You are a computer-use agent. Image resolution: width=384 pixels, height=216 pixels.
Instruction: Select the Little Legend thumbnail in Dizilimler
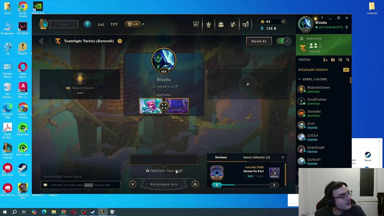151,106
